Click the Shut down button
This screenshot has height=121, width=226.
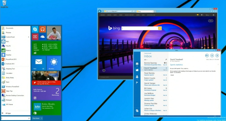click(x=36, y=118)
